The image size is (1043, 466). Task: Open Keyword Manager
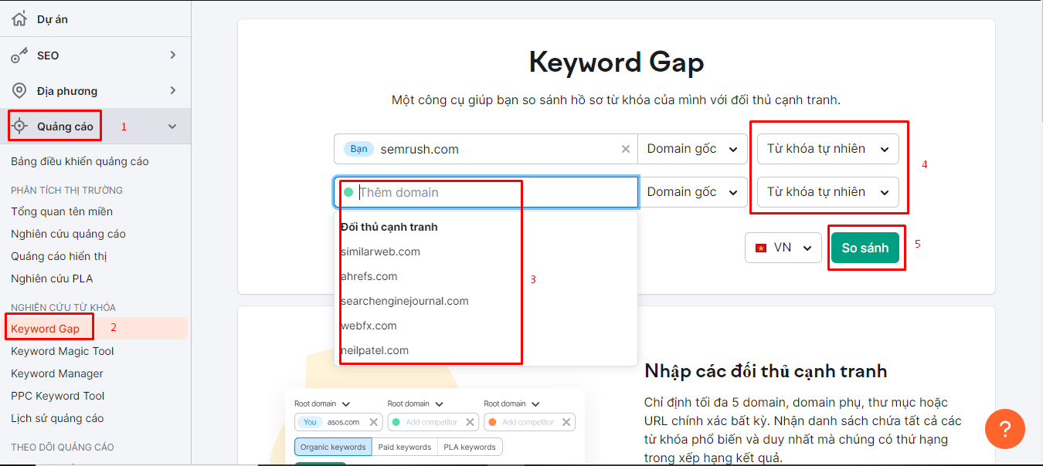(57, 373)
